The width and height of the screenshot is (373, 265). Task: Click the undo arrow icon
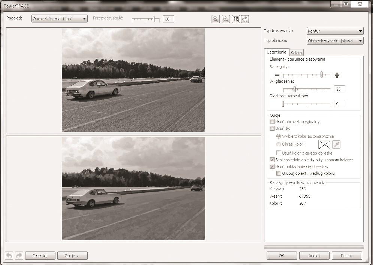(9, 256)
